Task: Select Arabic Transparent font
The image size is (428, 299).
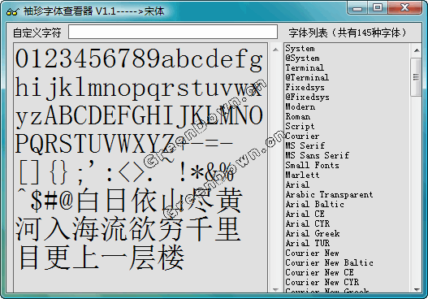Action: click(x=329, y=194)
